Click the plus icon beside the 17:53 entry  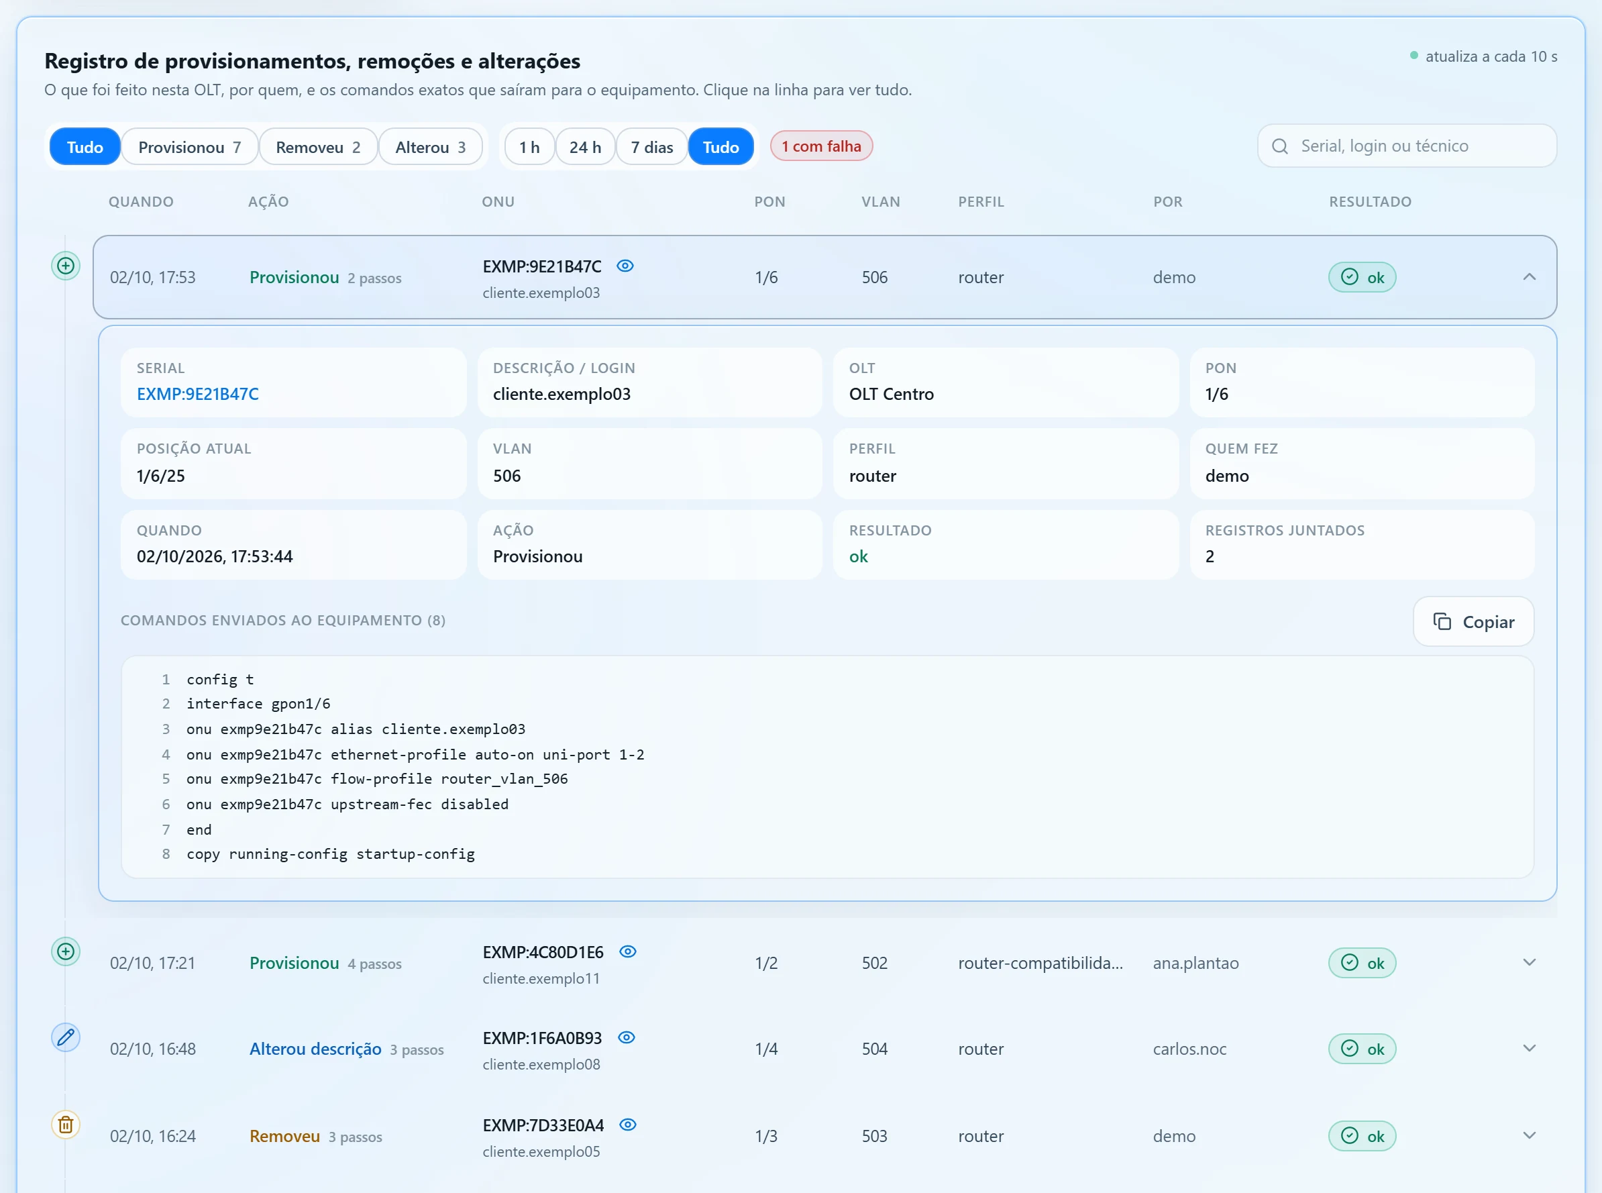[x=66, y=266]
